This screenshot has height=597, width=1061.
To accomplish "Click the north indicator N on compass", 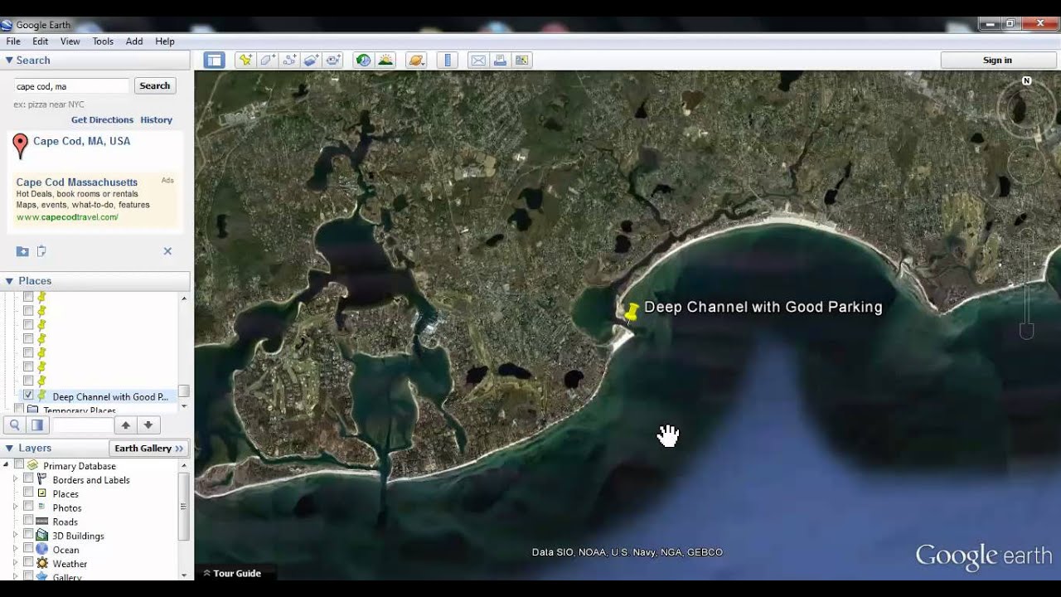I will pos(1027,81).
